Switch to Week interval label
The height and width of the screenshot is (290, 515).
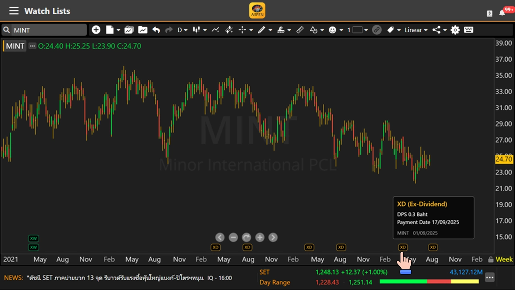(x=504, y=259)
